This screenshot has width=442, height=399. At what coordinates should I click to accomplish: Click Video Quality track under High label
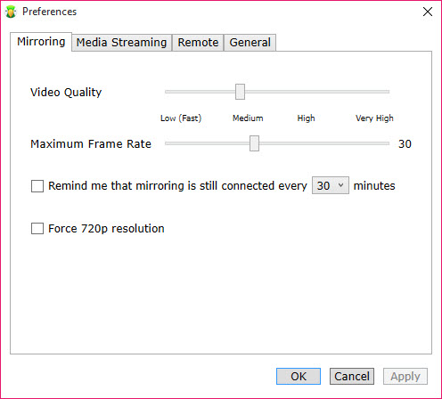(306, 92)
